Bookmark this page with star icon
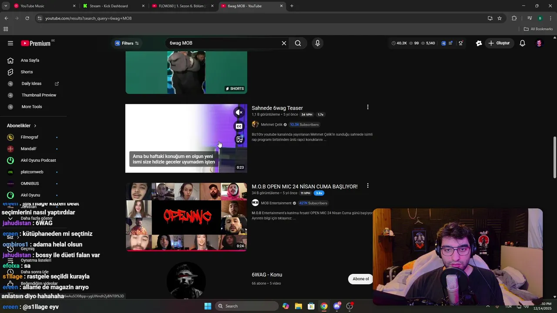 (500, 18)
